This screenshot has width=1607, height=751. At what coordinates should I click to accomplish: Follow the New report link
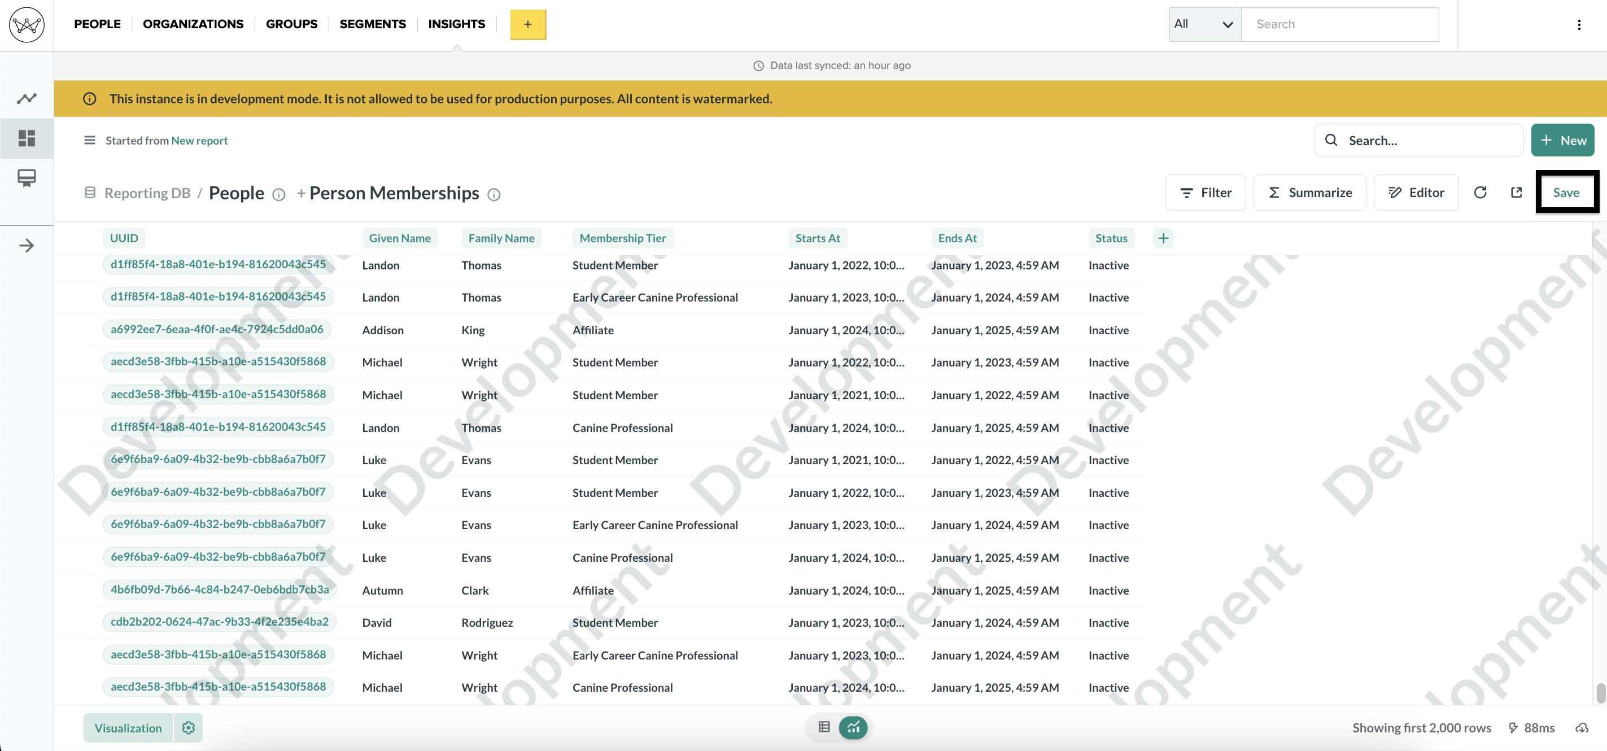pos(200,141)
